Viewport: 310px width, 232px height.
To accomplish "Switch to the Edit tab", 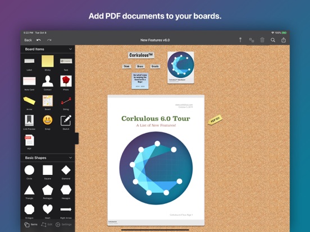I will 47,225.
